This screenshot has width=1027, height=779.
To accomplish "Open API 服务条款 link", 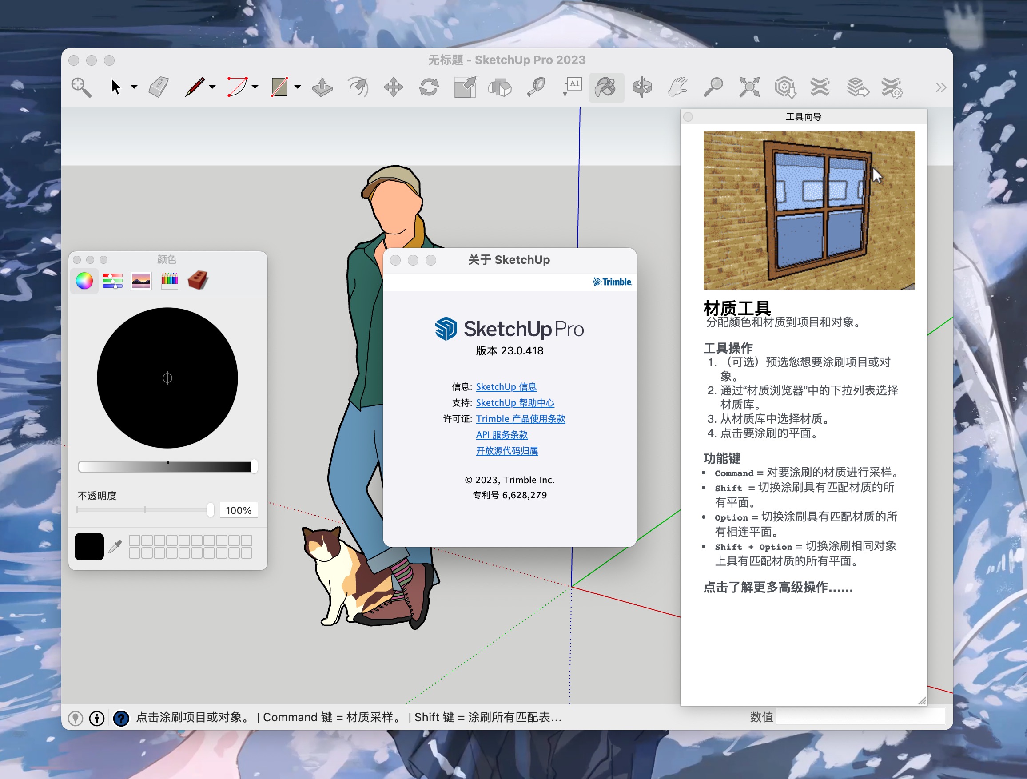I will 502,435.
